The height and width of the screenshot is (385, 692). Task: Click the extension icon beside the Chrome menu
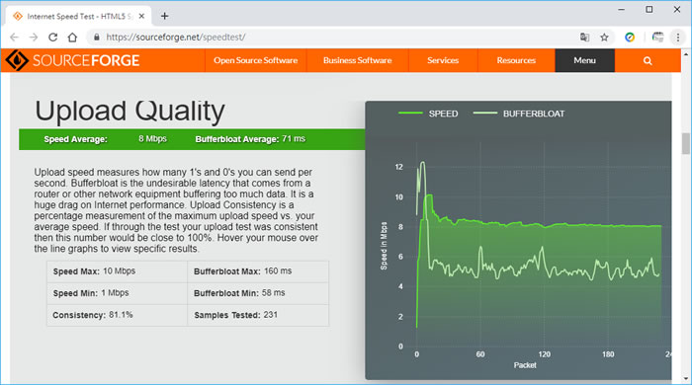tap(657, 38)
